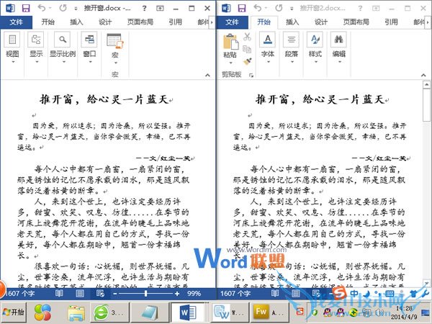Expand the 字体 dropdown arrow in the right ribbon
The image size is (432, 324).
(x=268, y=62)
